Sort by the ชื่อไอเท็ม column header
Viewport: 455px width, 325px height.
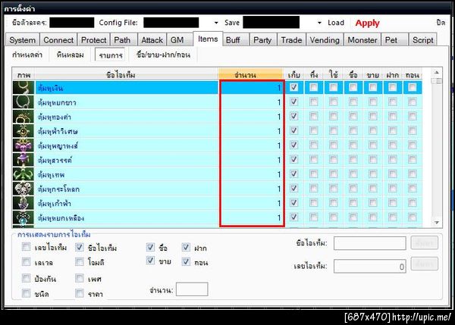tap(126, 75)
